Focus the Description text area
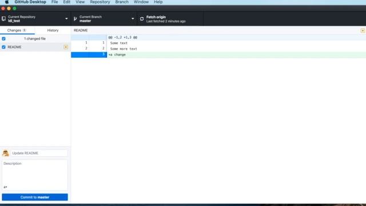Image resolution: width=366 pixels, height=206 pixels. pos(35,175)
